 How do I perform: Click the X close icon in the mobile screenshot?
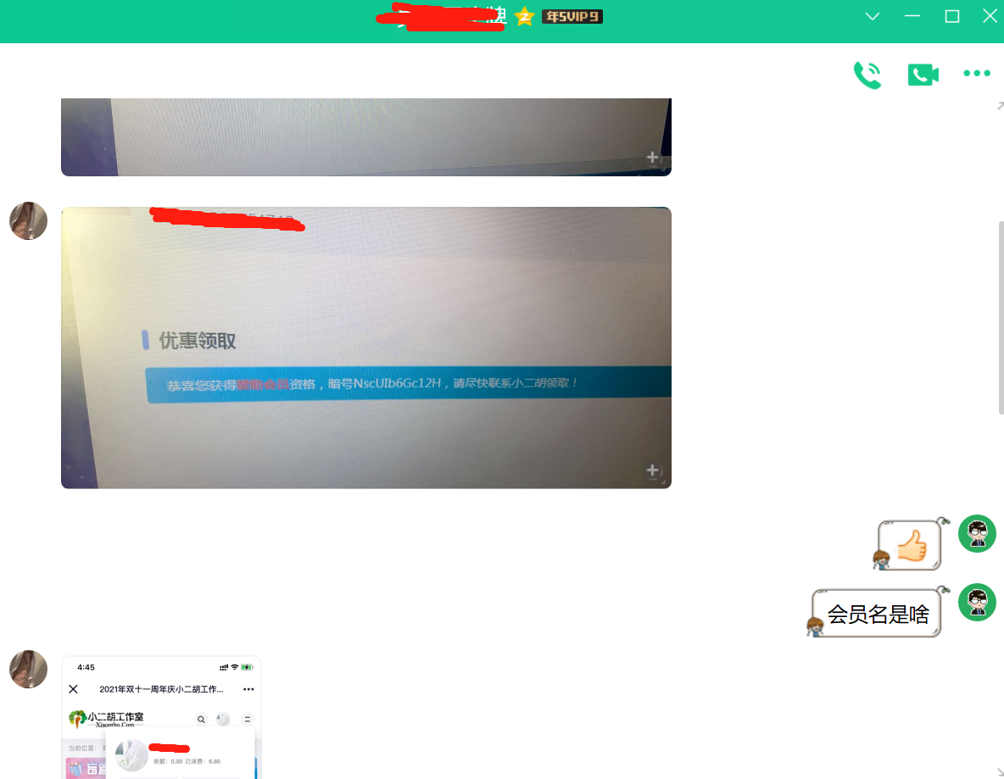pos(74,689)
